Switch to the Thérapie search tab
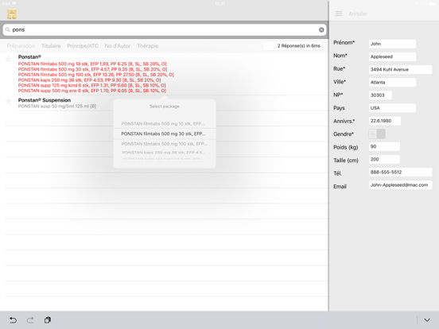This screenshot has height=329, width=439. 148,46
